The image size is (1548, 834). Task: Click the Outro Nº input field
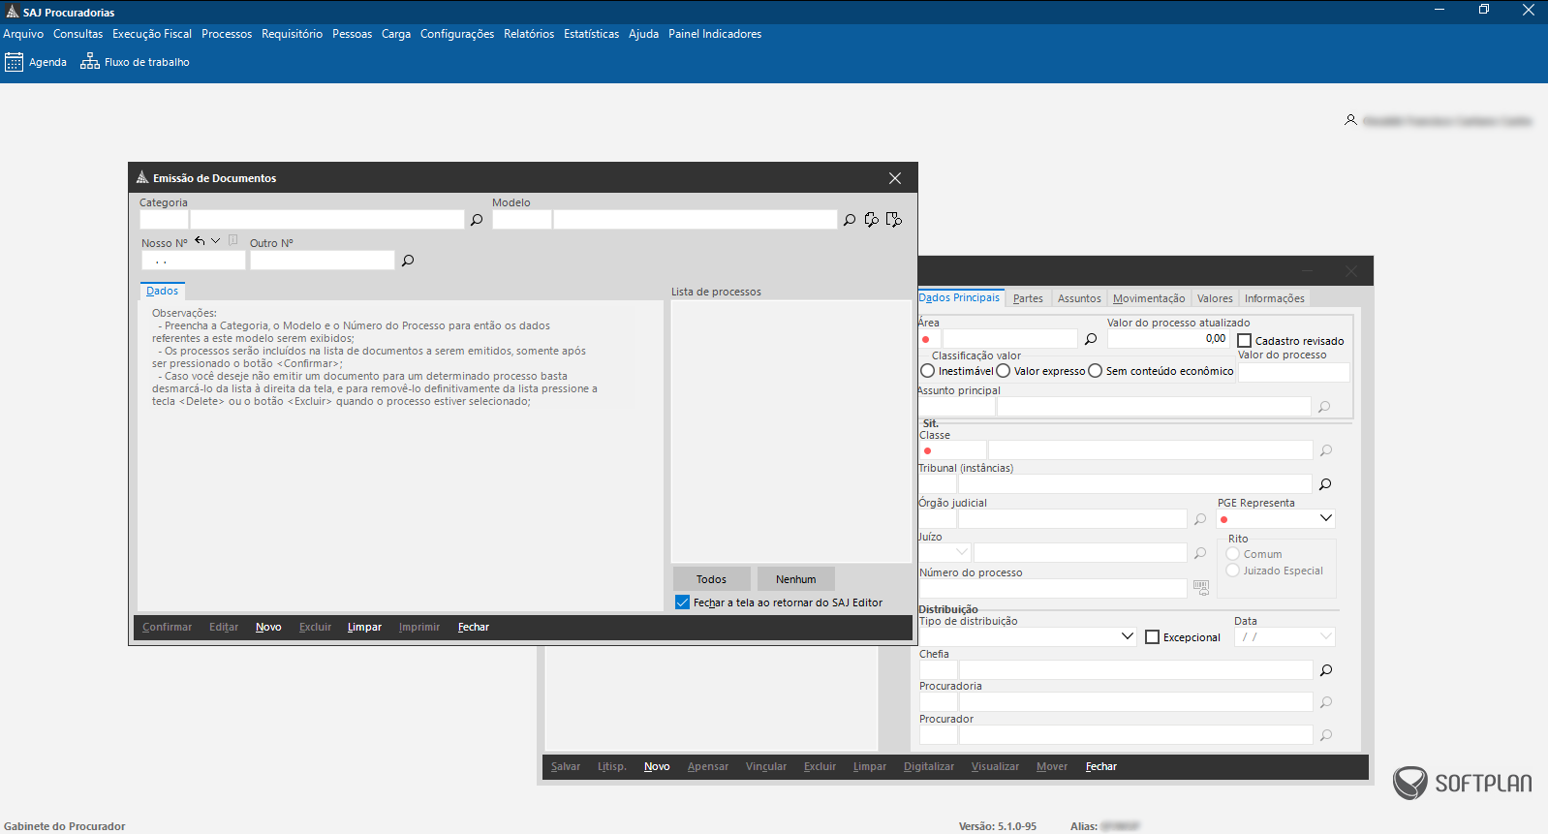322,261
